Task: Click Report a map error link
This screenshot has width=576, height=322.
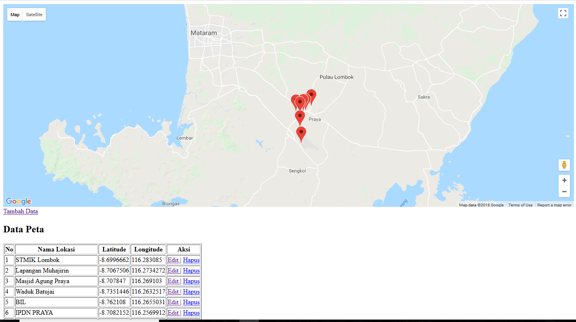Action: (x=554, y=205)
